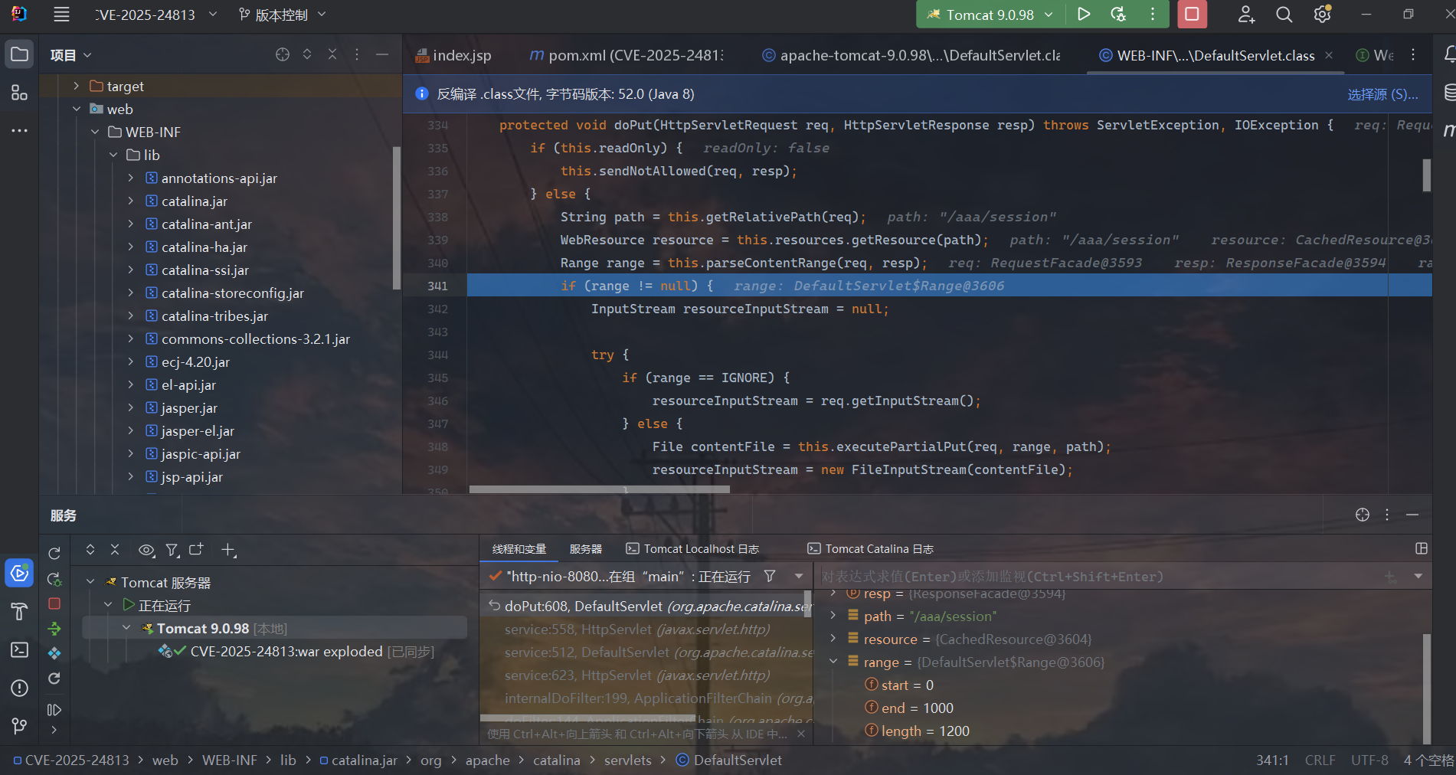The width and height of the screenshot is (1456, 775).
Task: Filter services with the funnel icon
Action: [x=173, y=550]
